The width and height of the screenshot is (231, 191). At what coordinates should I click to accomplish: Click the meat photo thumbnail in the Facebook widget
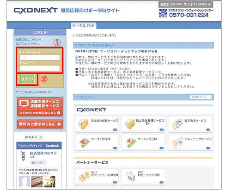point(36,182)
